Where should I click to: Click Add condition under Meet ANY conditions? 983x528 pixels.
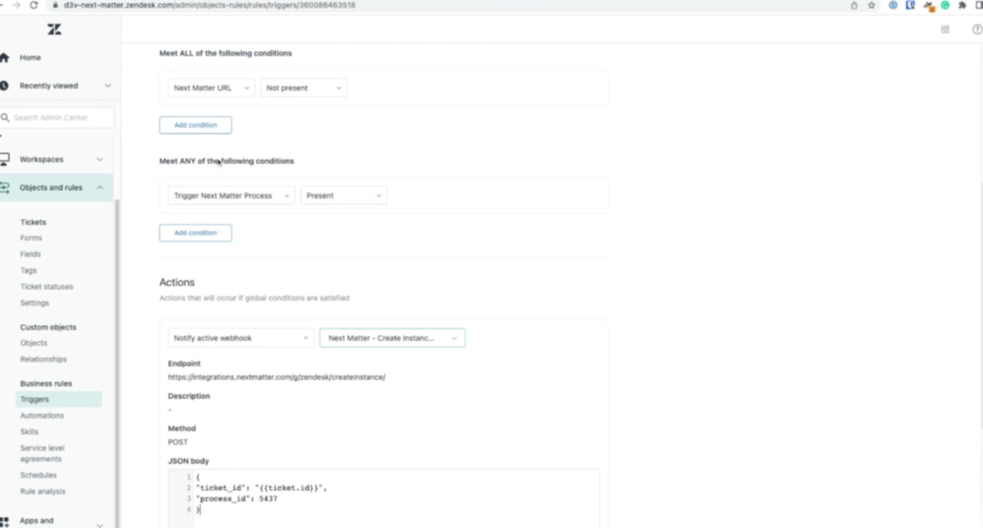pos(195,233)
